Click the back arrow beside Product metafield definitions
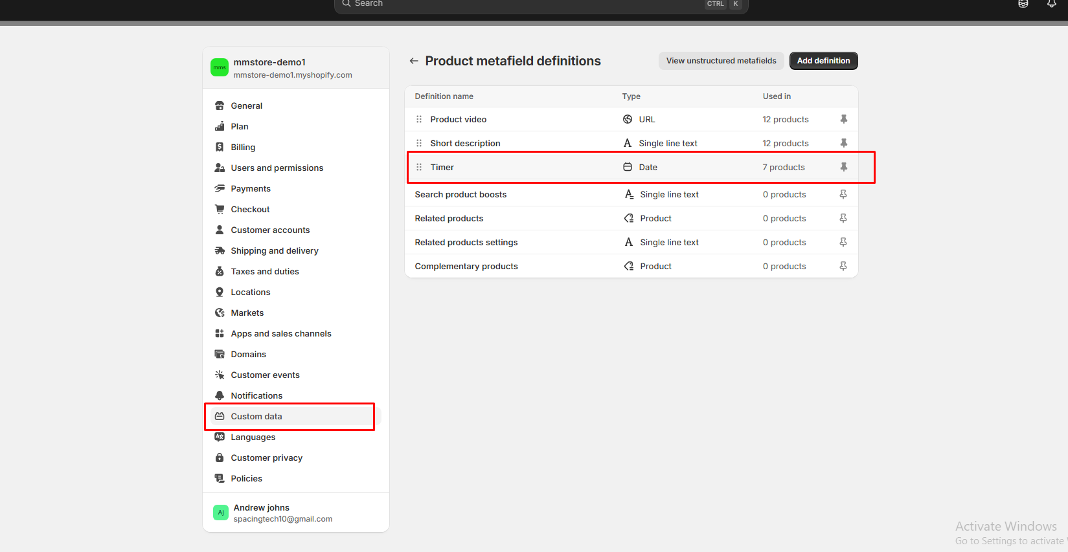This screenshot has height=552, width=1068. pos(414,61)
